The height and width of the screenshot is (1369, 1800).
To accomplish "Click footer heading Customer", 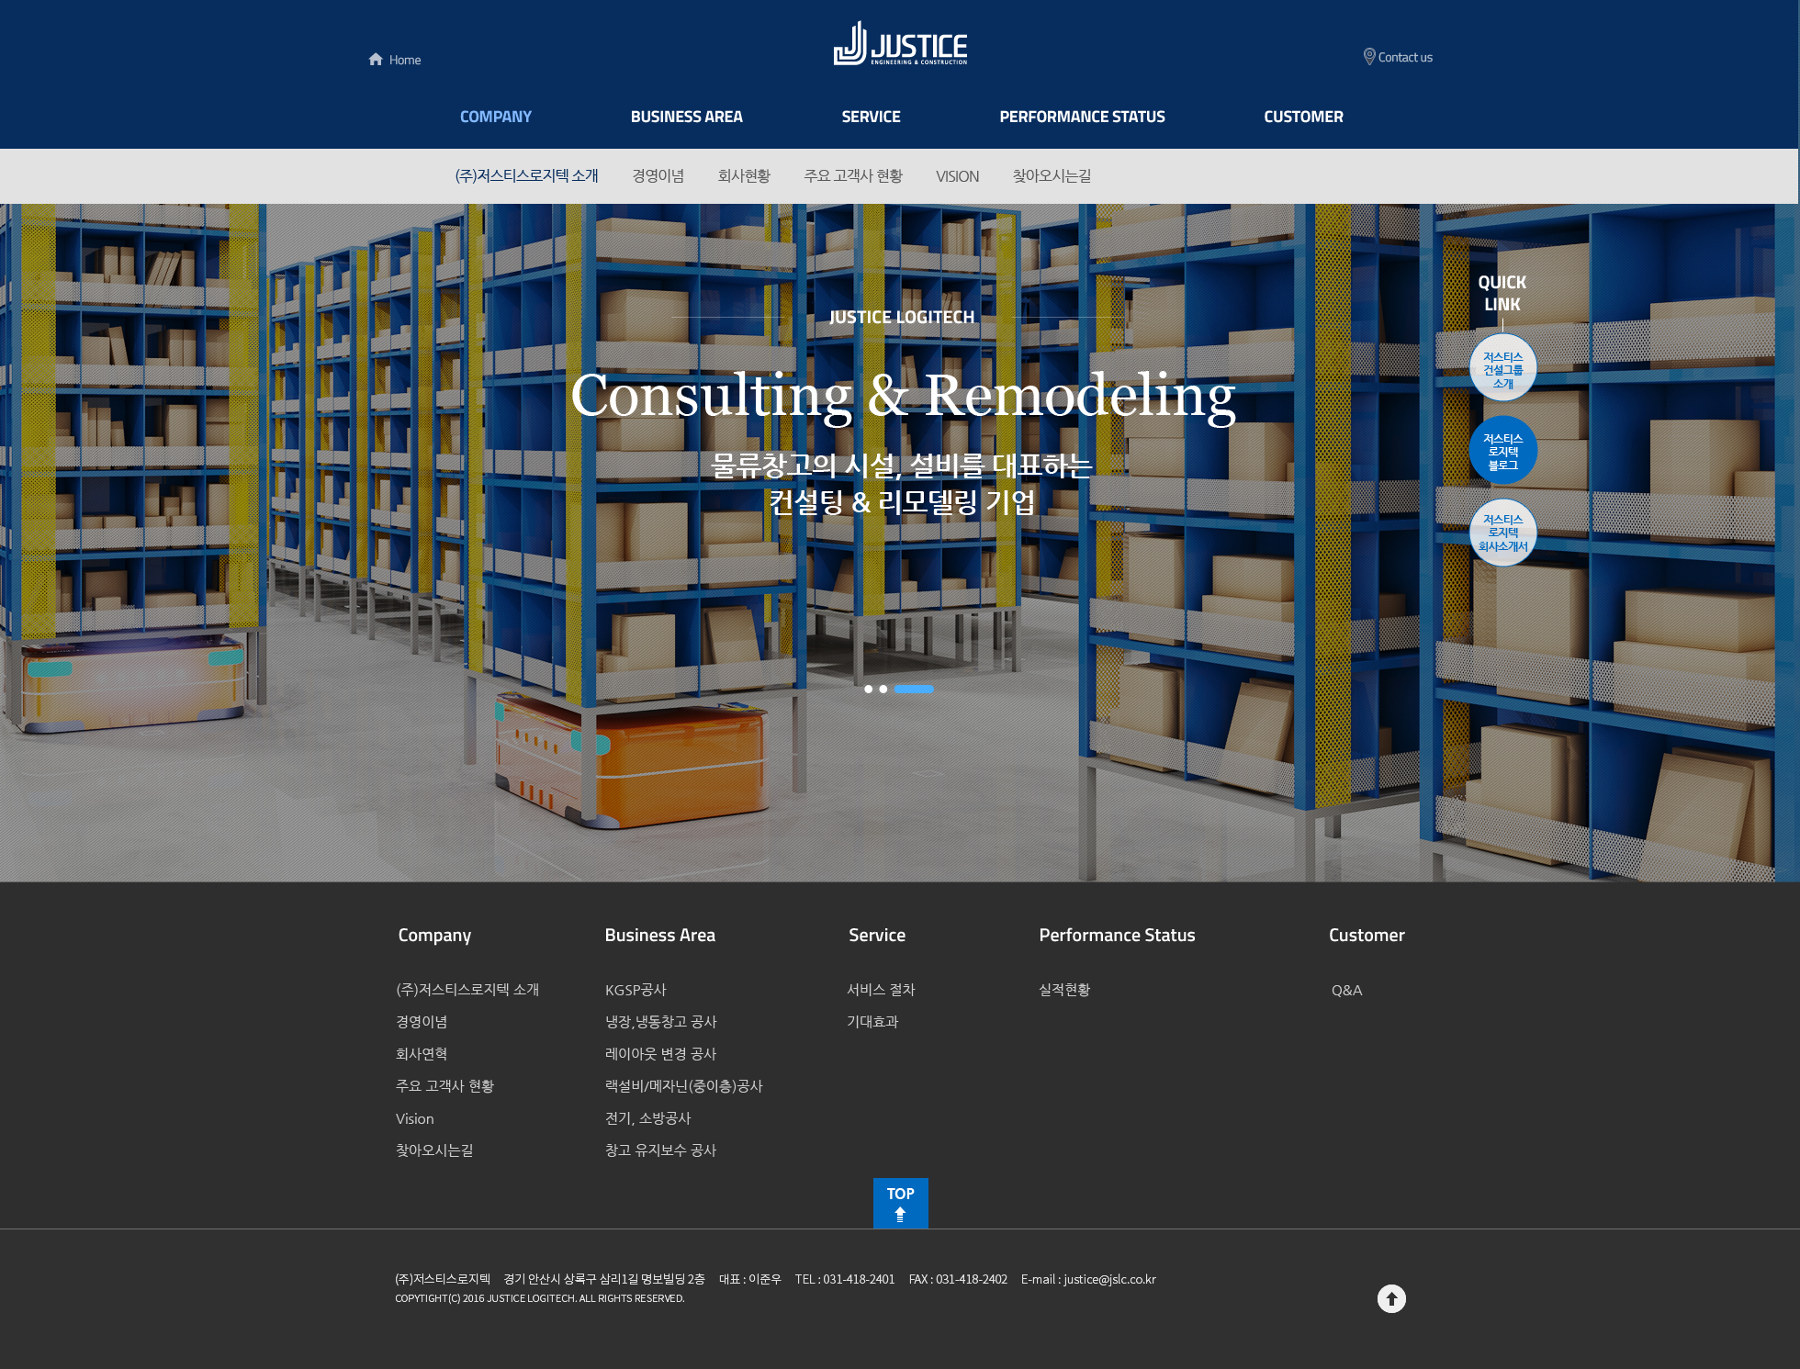I will tap(1367, 935).
